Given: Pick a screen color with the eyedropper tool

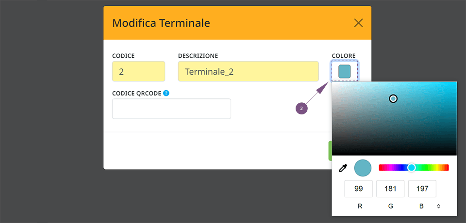Looking at the screenshot, I should 343,168.
